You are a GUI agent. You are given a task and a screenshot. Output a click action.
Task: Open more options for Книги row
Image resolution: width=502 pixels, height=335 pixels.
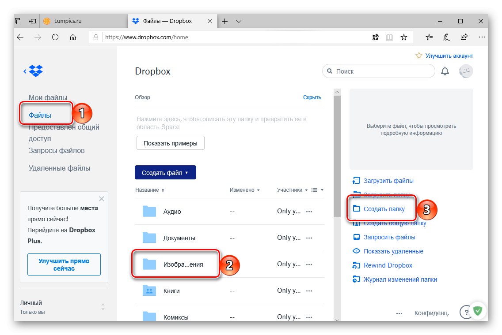coord(309,291)
